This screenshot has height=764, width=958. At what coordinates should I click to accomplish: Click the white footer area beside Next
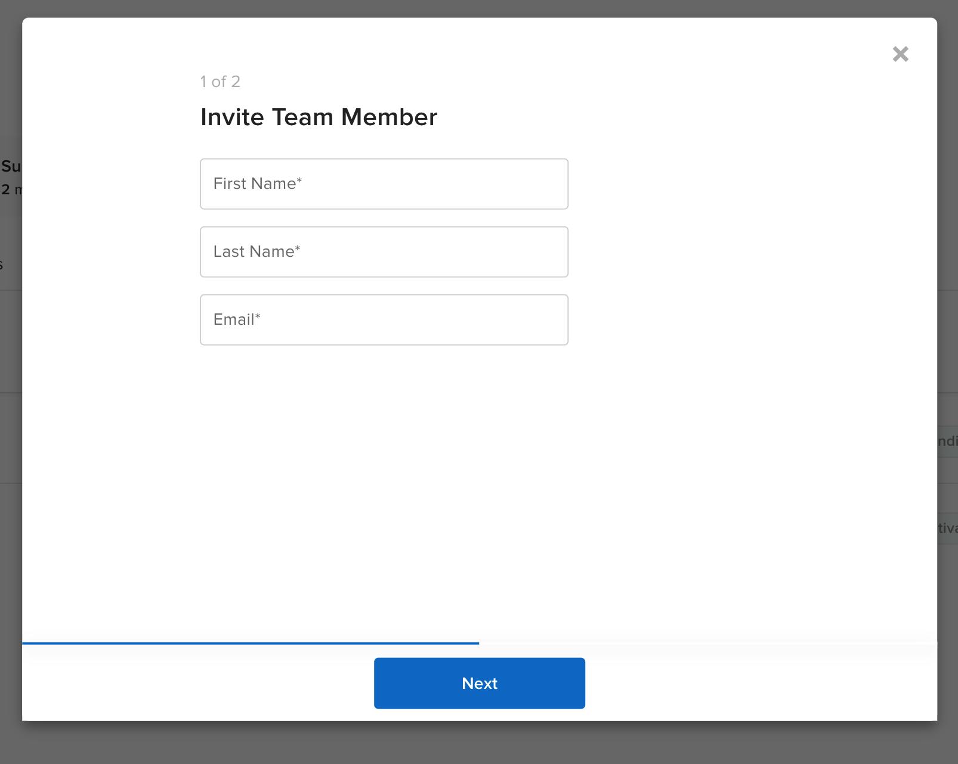[746, 683]
